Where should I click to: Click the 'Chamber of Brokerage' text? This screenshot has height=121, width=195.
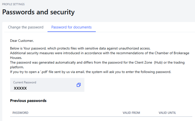point(162,53)
